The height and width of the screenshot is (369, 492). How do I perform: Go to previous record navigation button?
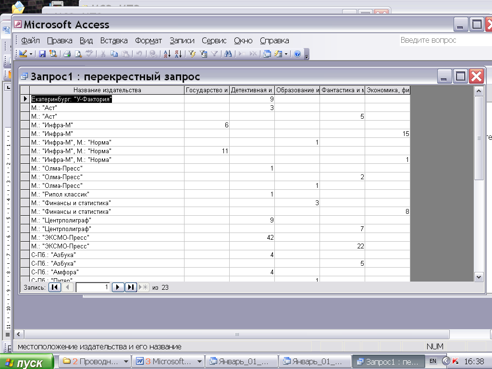tap(67, 287)
